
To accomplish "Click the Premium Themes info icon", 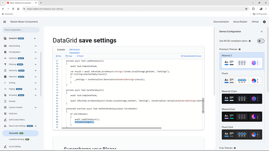I will click(239, 49).
